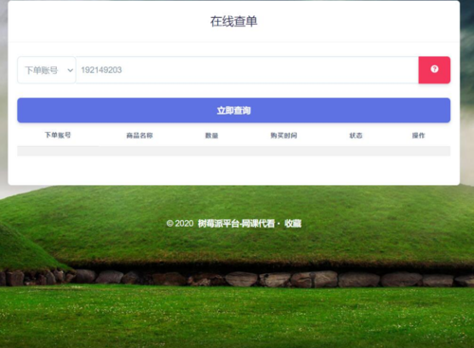Focus the account input showing 192149203
The image size is (474, 348).
(247, 70)
